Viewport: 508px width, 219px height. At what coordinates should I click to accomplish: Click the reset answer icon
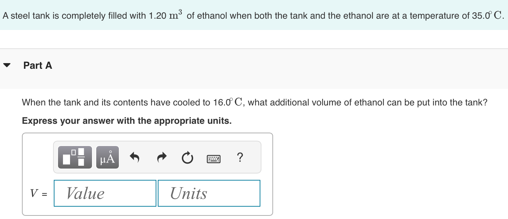187,157
